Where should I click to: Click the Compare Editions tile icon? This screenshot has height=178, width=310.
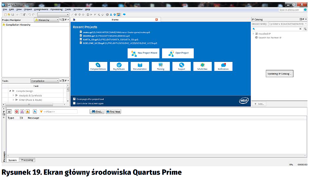(x=98, y=66)
